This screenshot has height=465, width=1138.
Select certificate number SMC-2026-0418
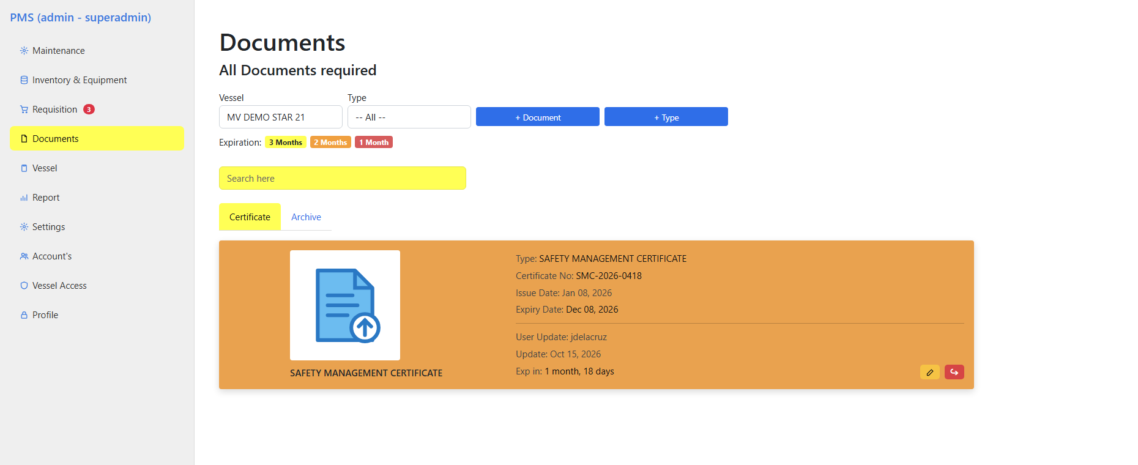(609, 276)
